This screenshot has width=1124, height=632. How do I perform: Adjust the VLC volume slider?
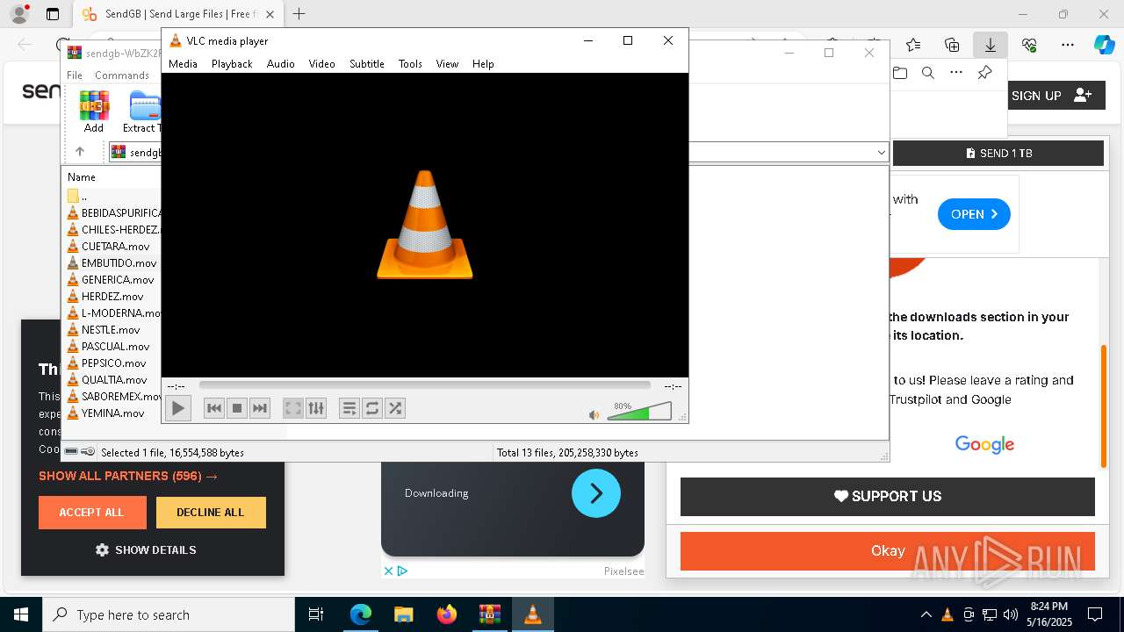tap(639, 411)
